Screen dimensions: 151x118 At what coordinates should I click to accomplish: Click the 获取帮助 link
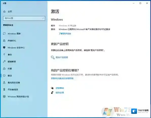point(60,88)
